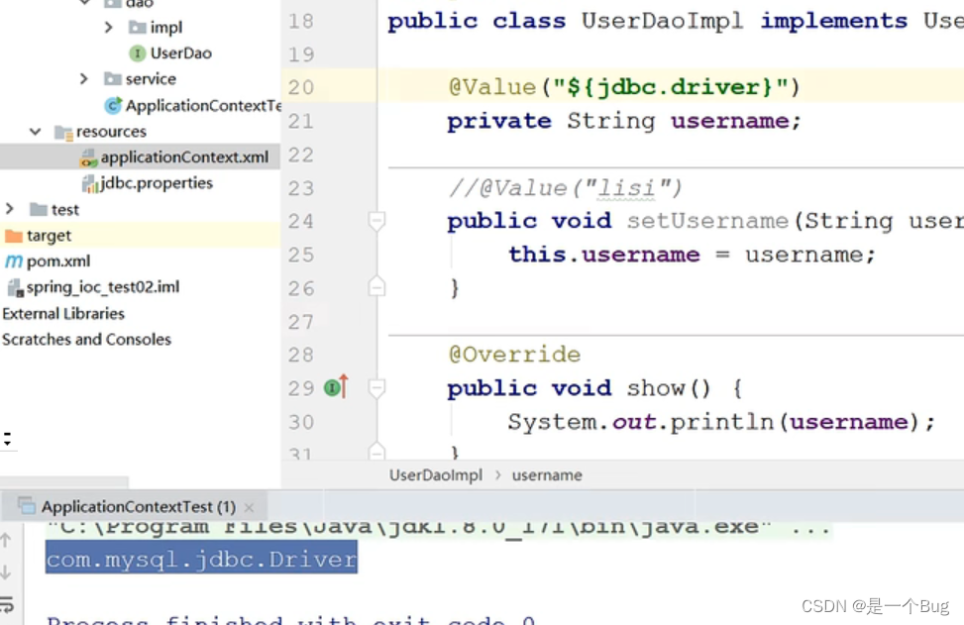The height and width of the screenshot is (625, 964).
Task: Click the spring_ioc_test02.iml file icon
Action: click(x=15, y=287)
